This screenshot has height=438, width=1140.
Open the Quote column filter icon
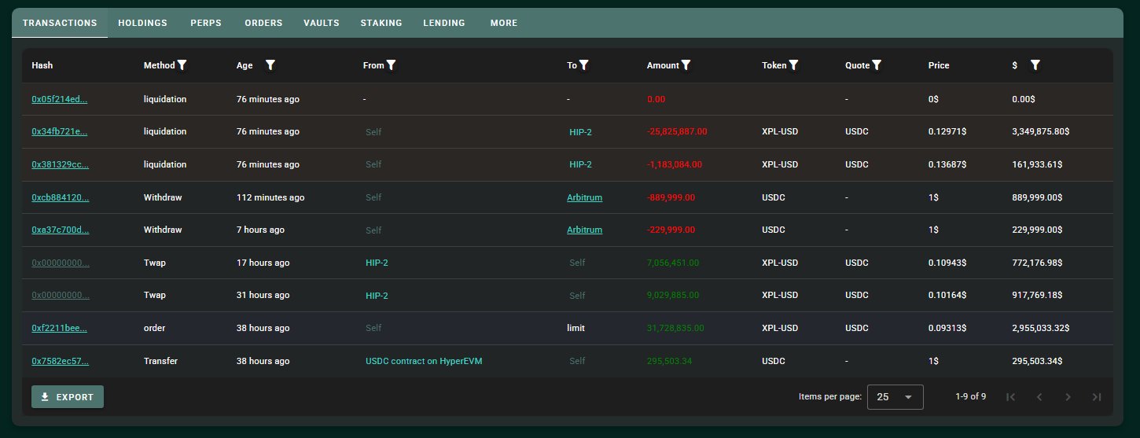[877, 65]
